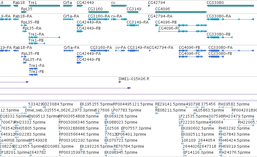Select the EK069328.5prime EST label

(x=121, y=116)
